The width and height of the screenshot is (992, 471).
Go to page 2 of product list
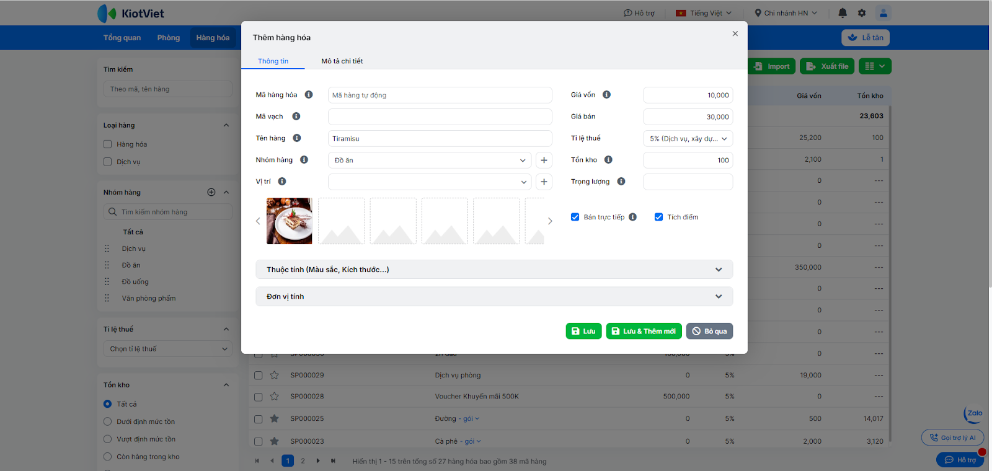[x=303, y=460]
